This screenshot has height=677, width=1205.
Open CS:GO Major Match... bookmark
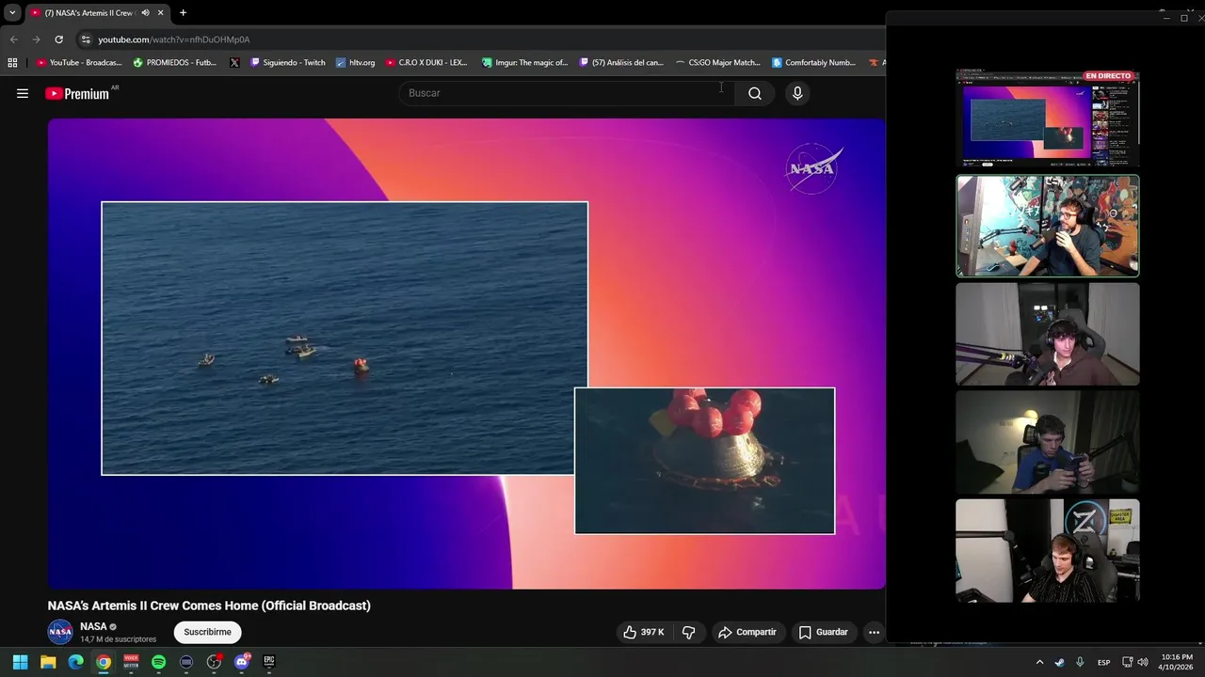coord(718,63)
